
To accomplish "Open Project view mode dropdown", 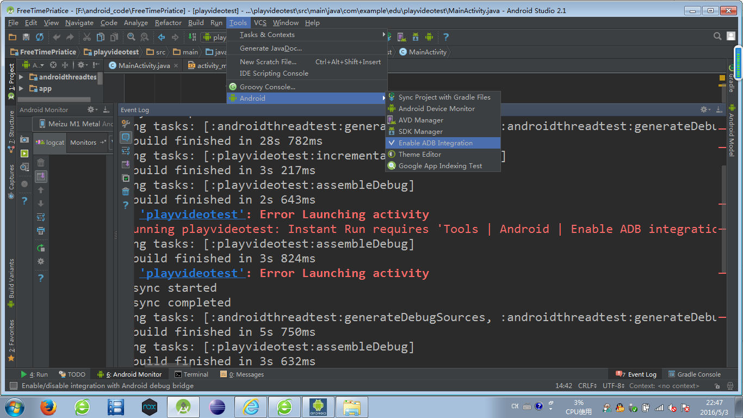I will point(33,65).
